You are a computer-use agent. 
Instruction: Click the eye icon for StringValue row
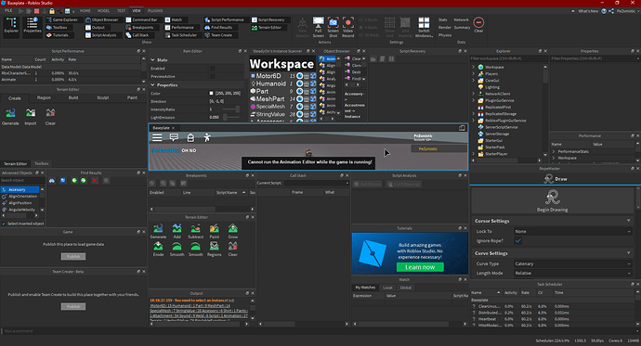tap(300, 114)
